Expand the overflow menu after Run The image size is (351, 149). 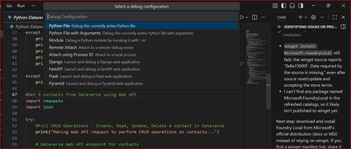[33, 6]
